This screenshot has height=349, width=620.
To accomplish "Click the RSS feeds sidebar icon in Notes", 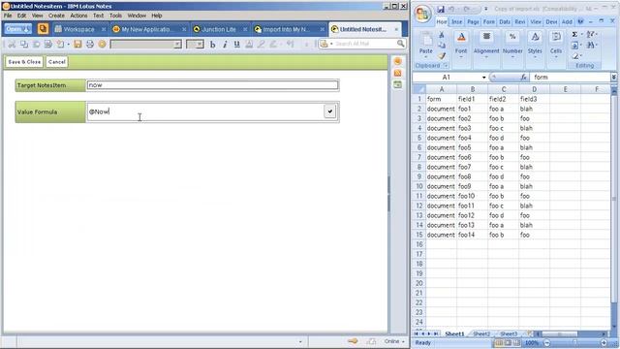I will tap(397, 73).
